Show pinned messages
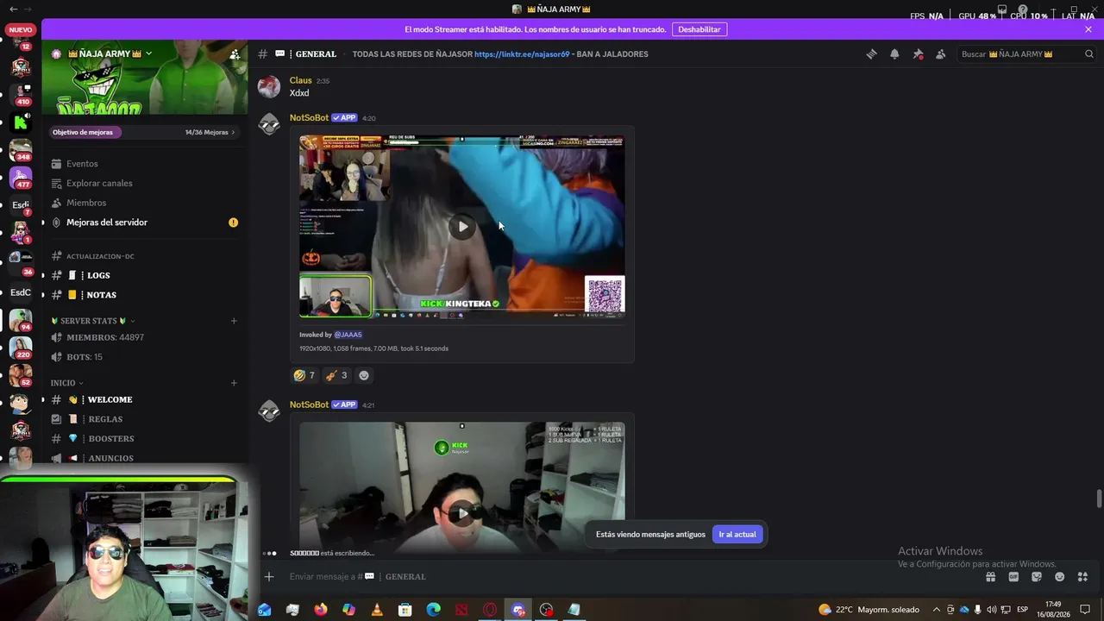The width and height of the screenshot is (1104, 621). [x=918, y=53]
